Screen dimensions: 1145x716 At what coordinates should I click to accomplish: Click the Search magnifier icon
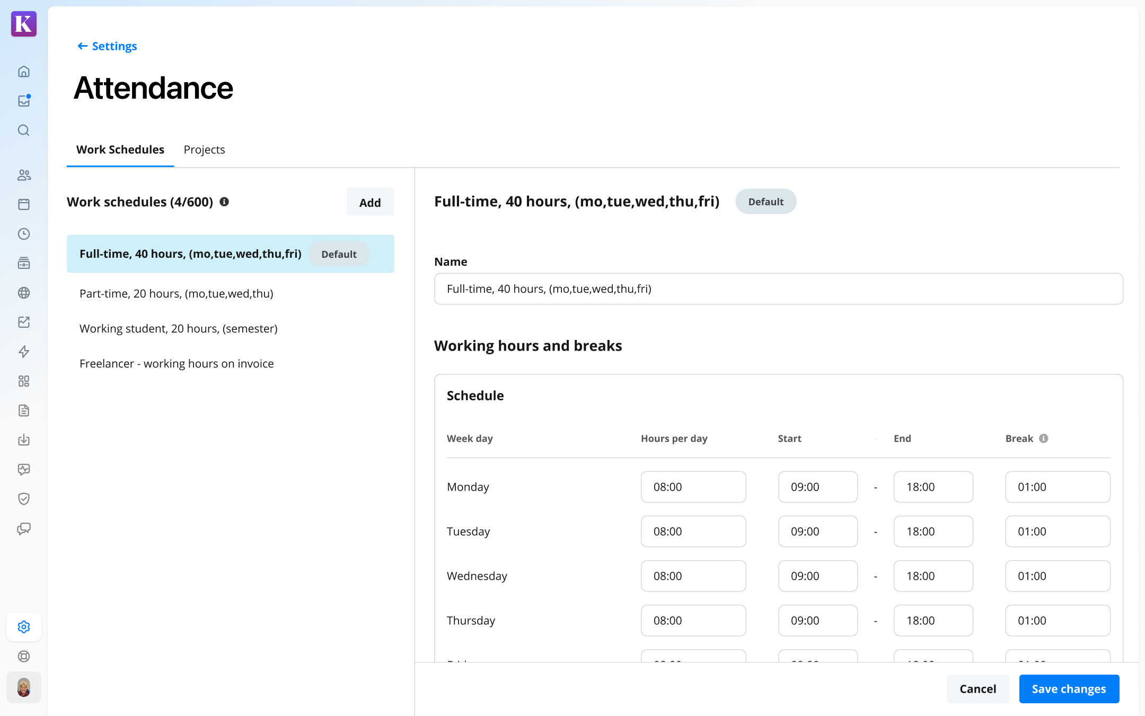pyautogui.click(x=24, y=130)
